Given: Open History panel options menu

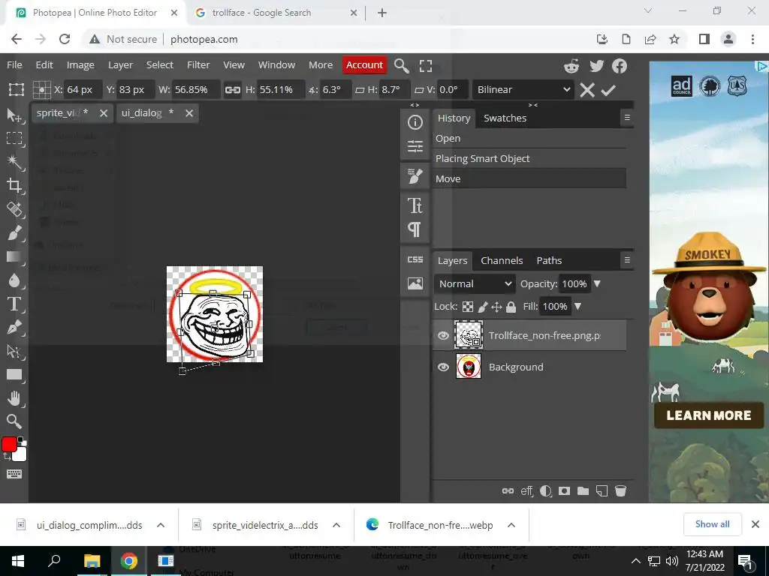Looking at the screenshot, I should click(627, 118).
